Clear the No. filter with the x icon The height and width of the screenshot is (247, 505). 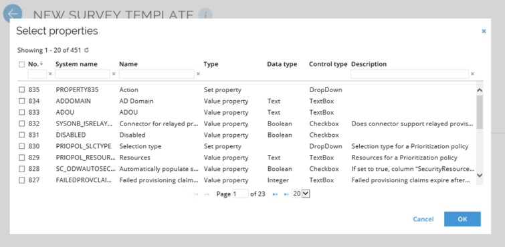50,74
